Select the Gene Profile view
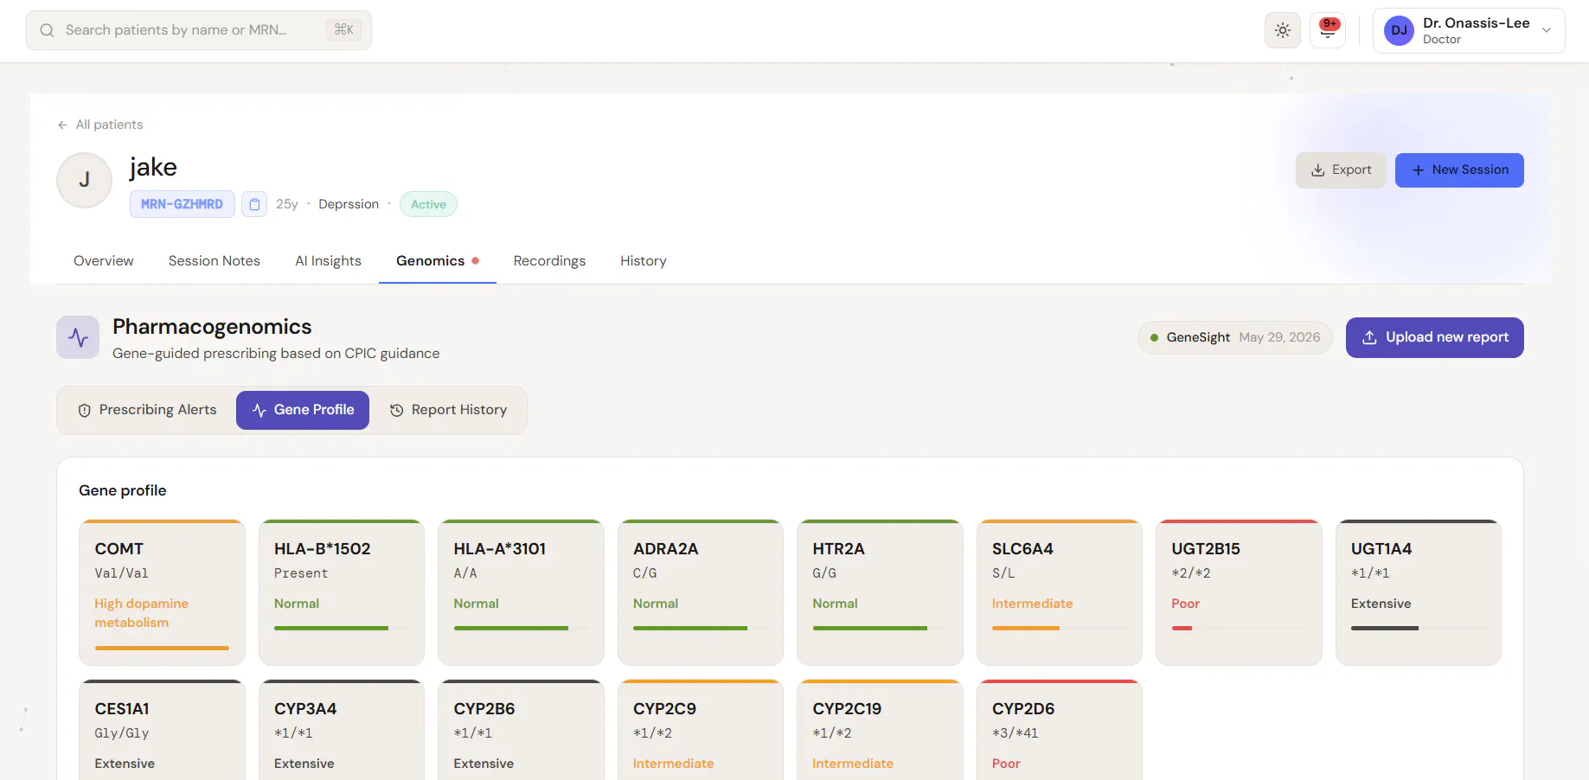1589x780 pixels. coord(303,410)
